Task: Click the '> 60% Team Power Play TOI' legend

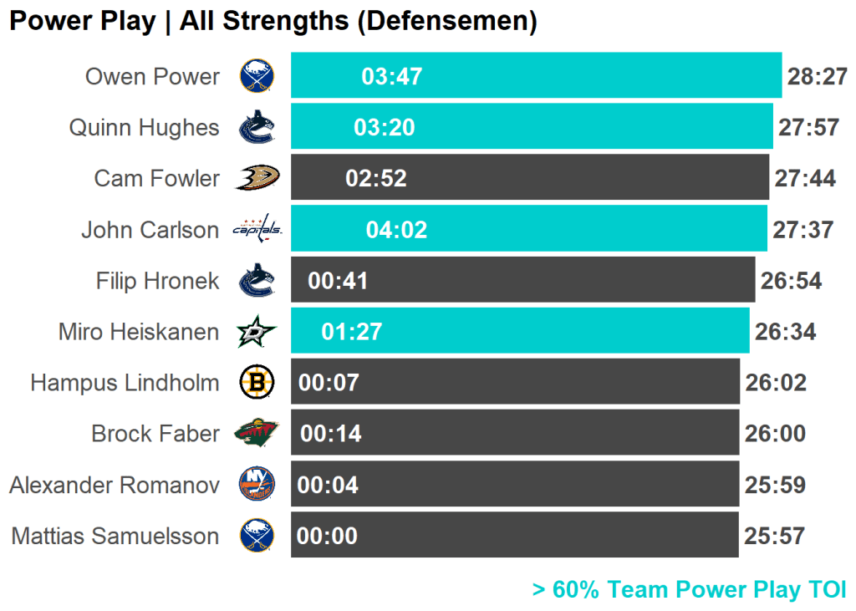Action: (x=689, y=590)
